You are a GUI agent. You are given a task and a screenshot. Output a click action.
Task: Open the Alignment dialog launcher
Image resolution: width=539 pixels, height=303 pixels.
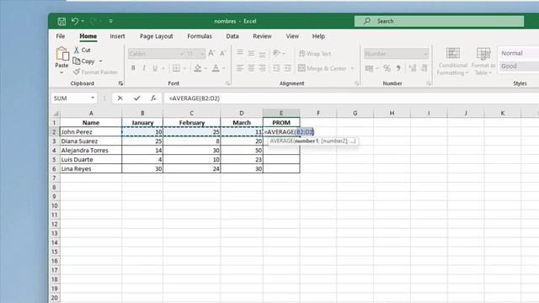click(x=356, y=83)
